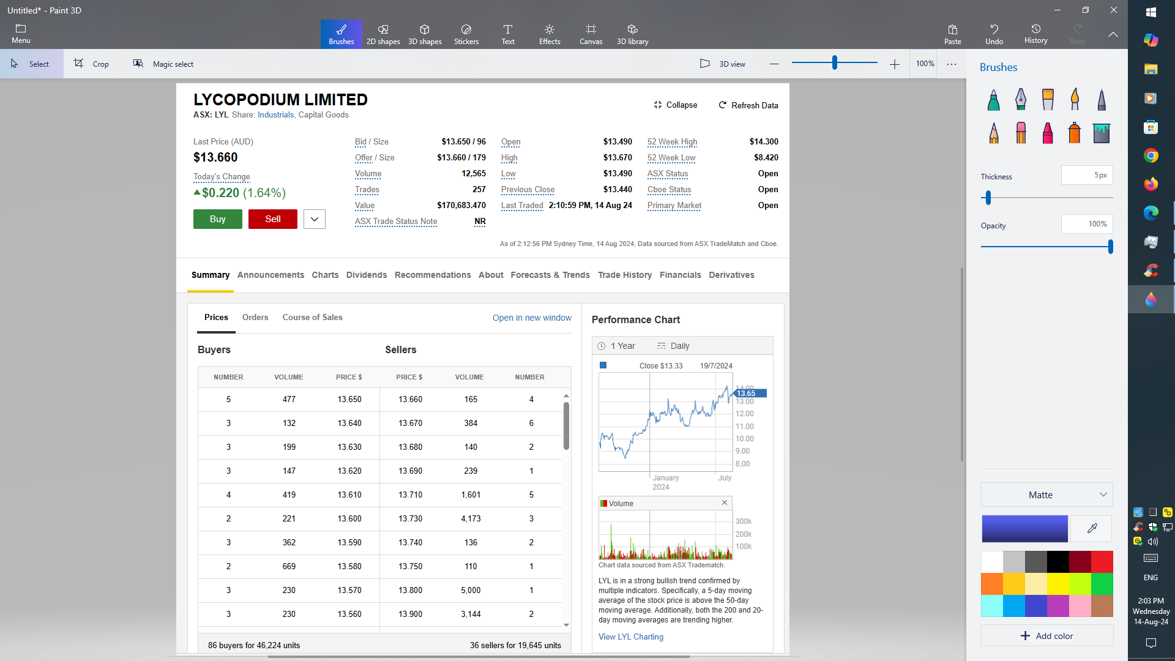Adjust the Thickness slider

(988, 197)
